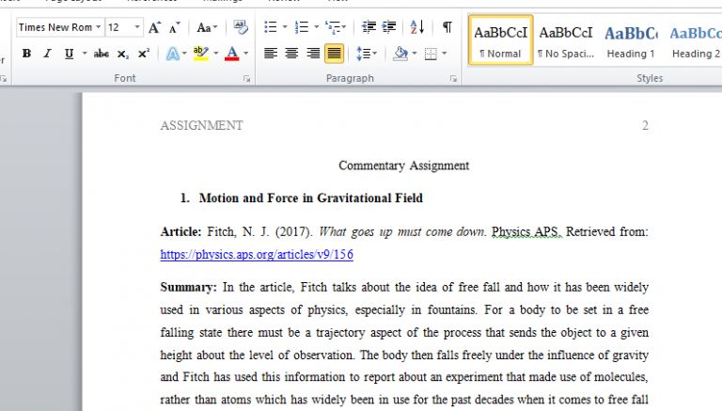Select the Heading 1 style
The image size is (722, 411).
click(x=631, y=40)
